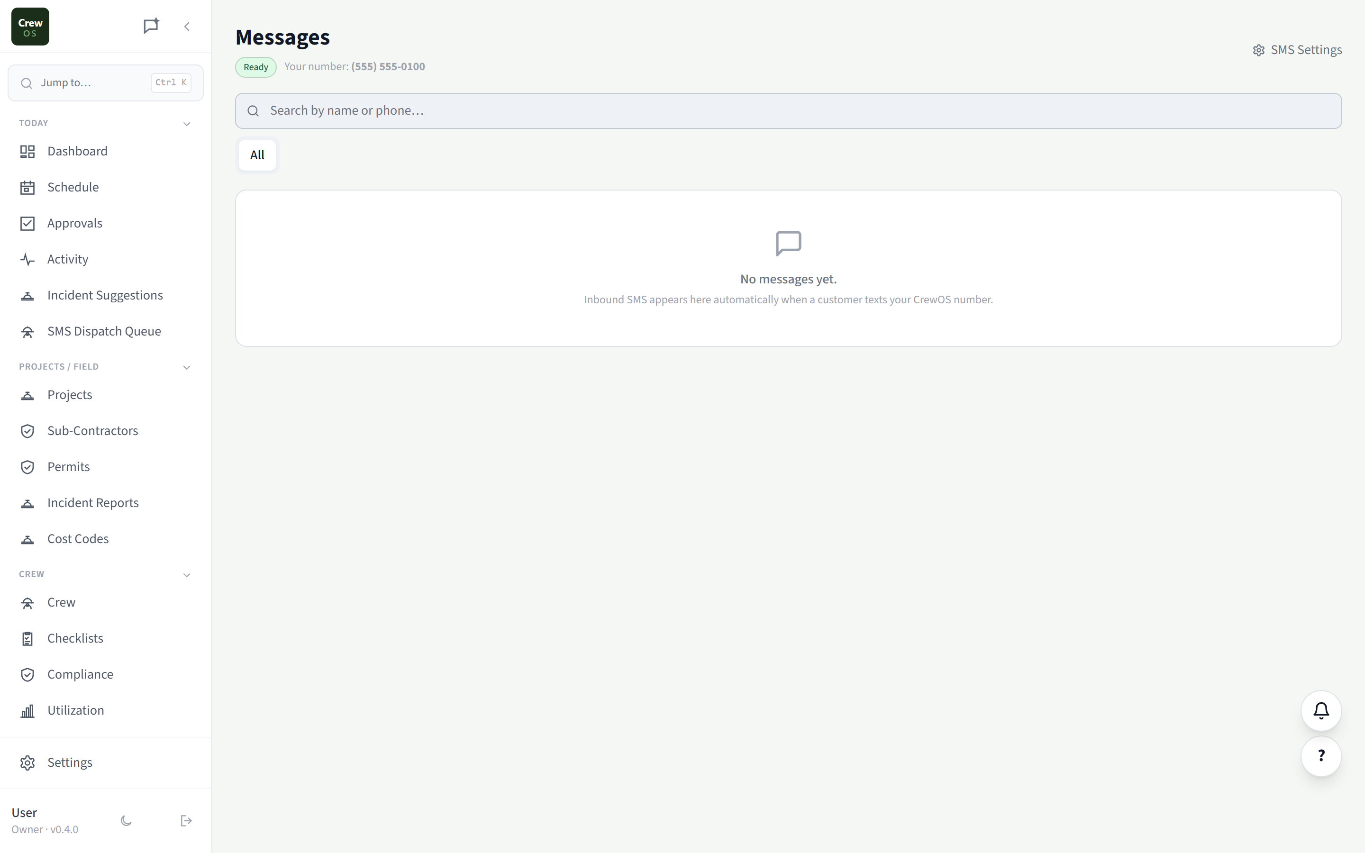1365x853 pixels.
Task: Go to Schedule page
Action: 106,187
